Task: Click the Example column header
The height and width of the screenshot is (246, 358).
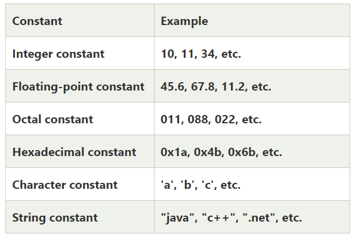Action: [184, 21]
